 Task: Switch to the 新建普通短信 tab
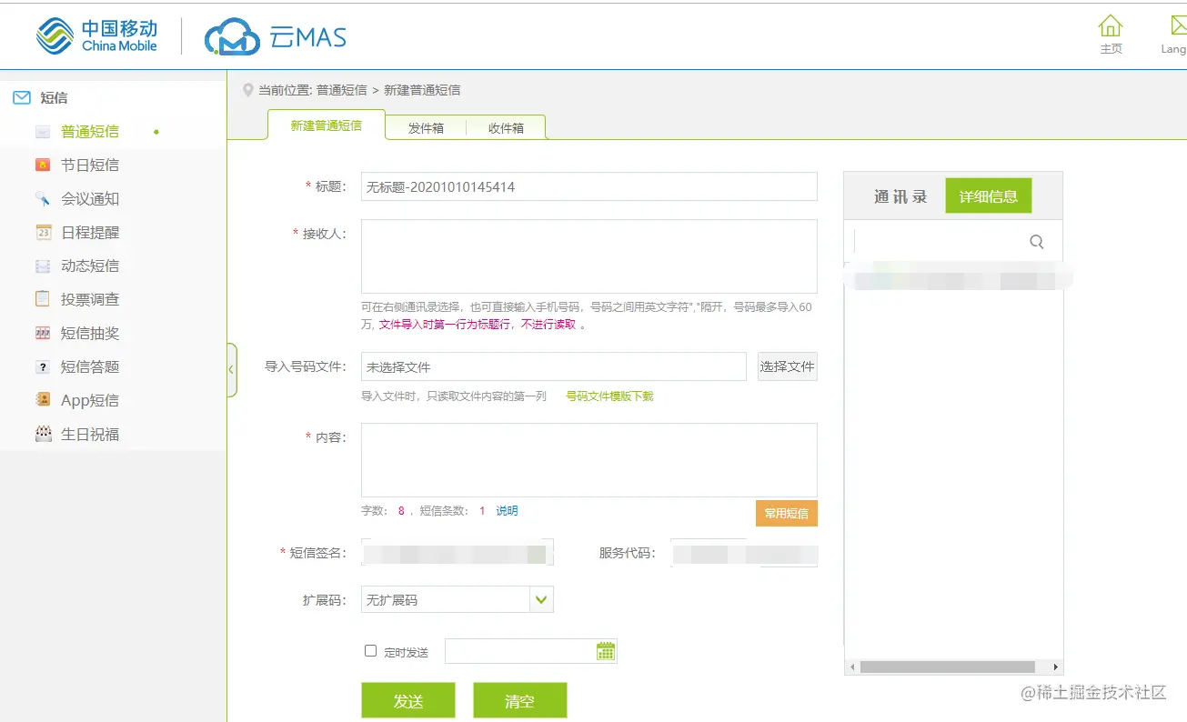tap(327, 125)
